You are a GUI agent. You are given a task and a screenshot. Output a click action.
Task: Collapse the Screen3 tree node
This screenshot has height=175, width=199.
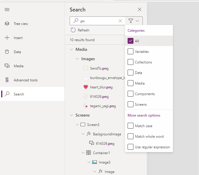click(x=77, y=124)
